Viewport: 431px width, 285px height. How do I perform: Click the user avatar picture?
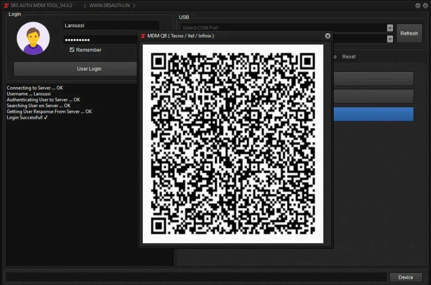tap(33, 38)
